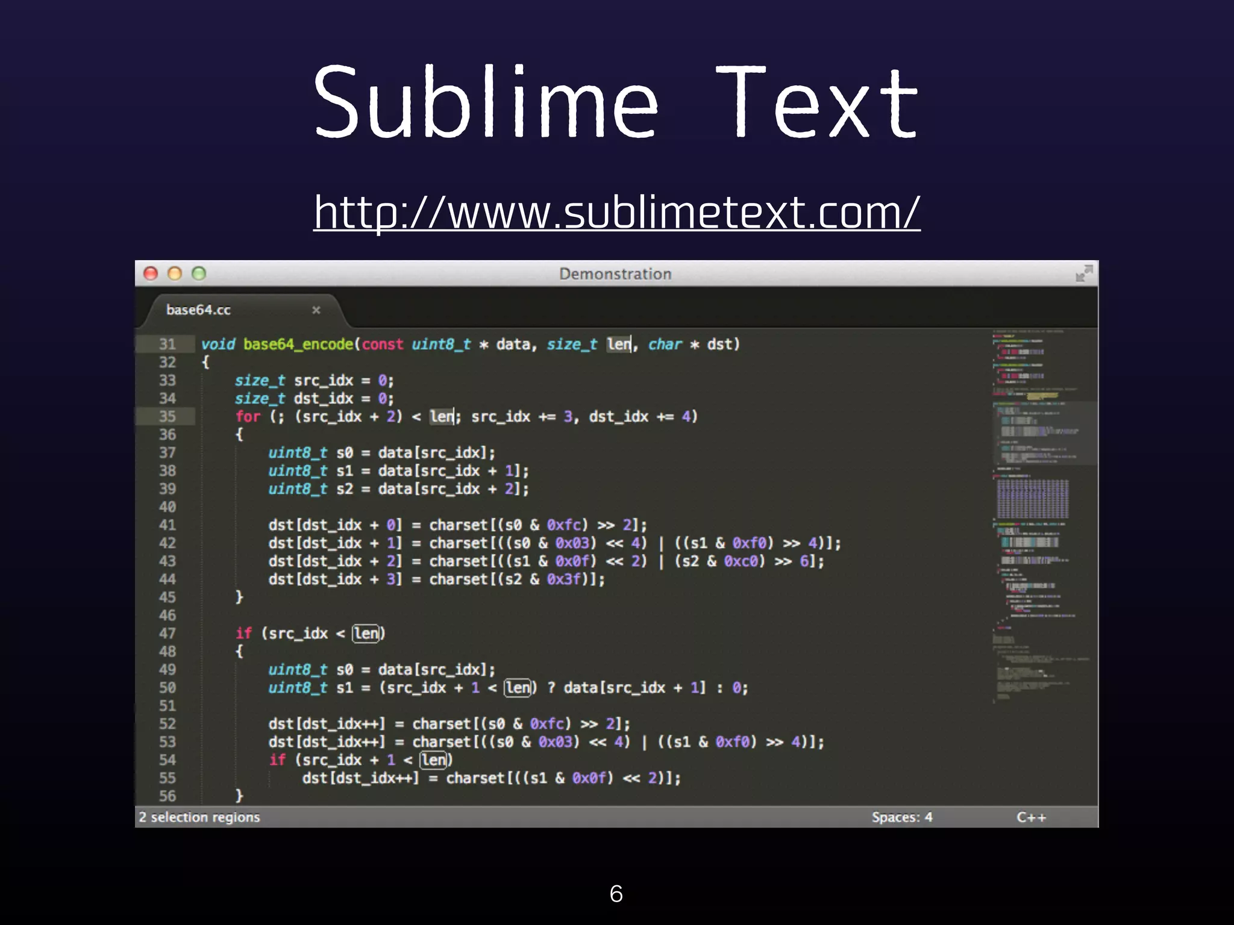Viewport: 1234px width, 925px height.
Task: Click the 'if' keyword on line 47
Action: click(243, 633)
